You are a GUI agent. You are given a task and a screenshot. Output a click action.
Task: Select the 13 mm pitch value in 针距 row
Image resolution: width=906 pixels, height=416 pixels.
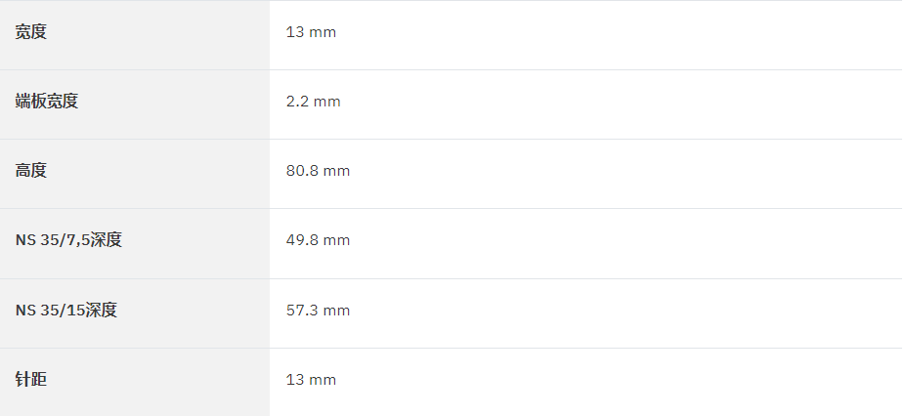coord(311,380)
